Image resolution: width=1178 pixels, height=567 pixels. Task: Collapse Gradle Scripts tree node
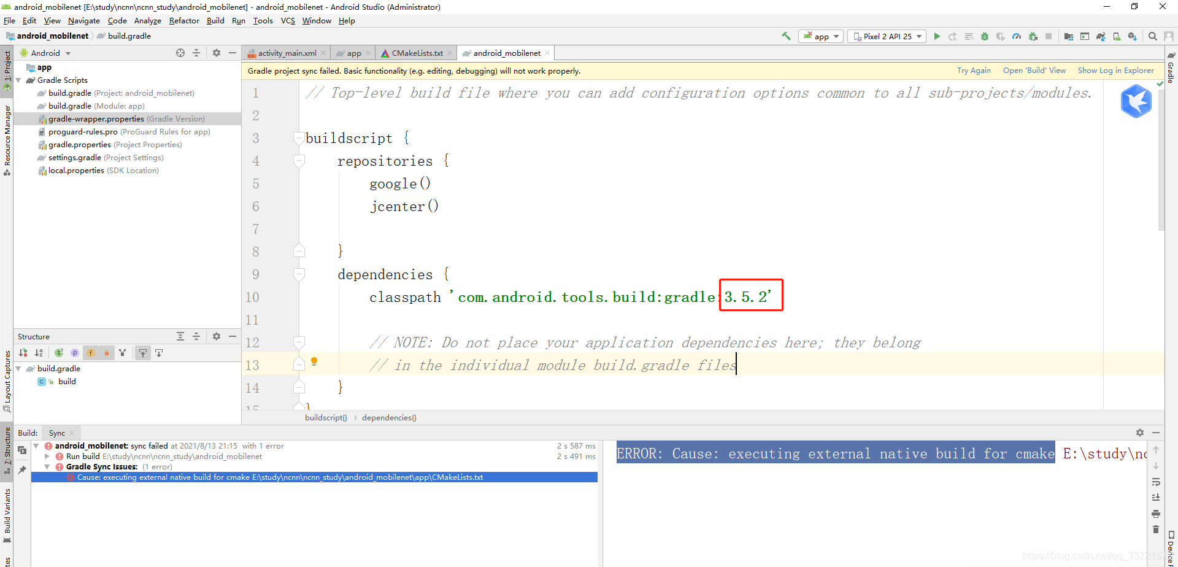coord(18,80)
